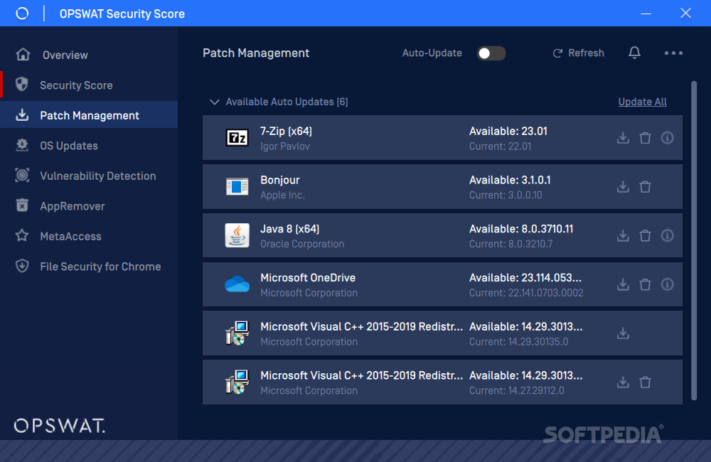Click trash icon for Visual C++ 14.27.29112.0

click(x=646, y=382)
